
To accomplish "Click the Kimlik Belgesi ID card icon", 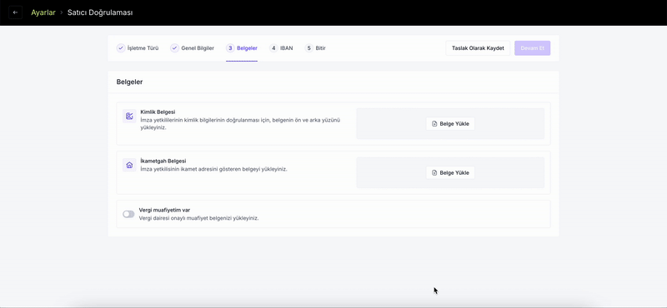I will 129,116.
